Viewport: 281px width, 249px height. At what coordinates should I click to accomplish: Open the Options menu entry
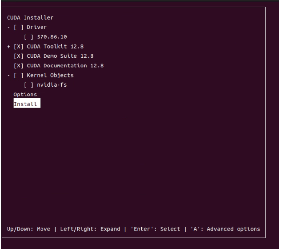(25, 95)
